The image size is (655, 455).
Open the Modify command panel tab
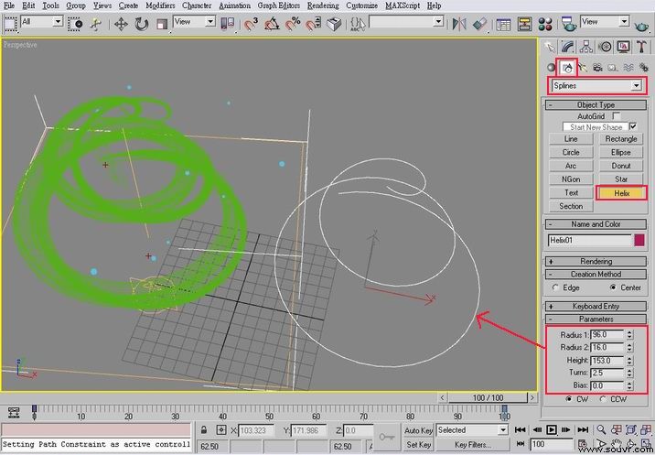(568, 47)
